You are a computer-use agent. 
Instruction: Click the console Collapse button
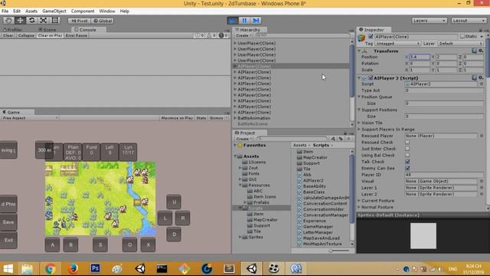click(x=26, y=35)
